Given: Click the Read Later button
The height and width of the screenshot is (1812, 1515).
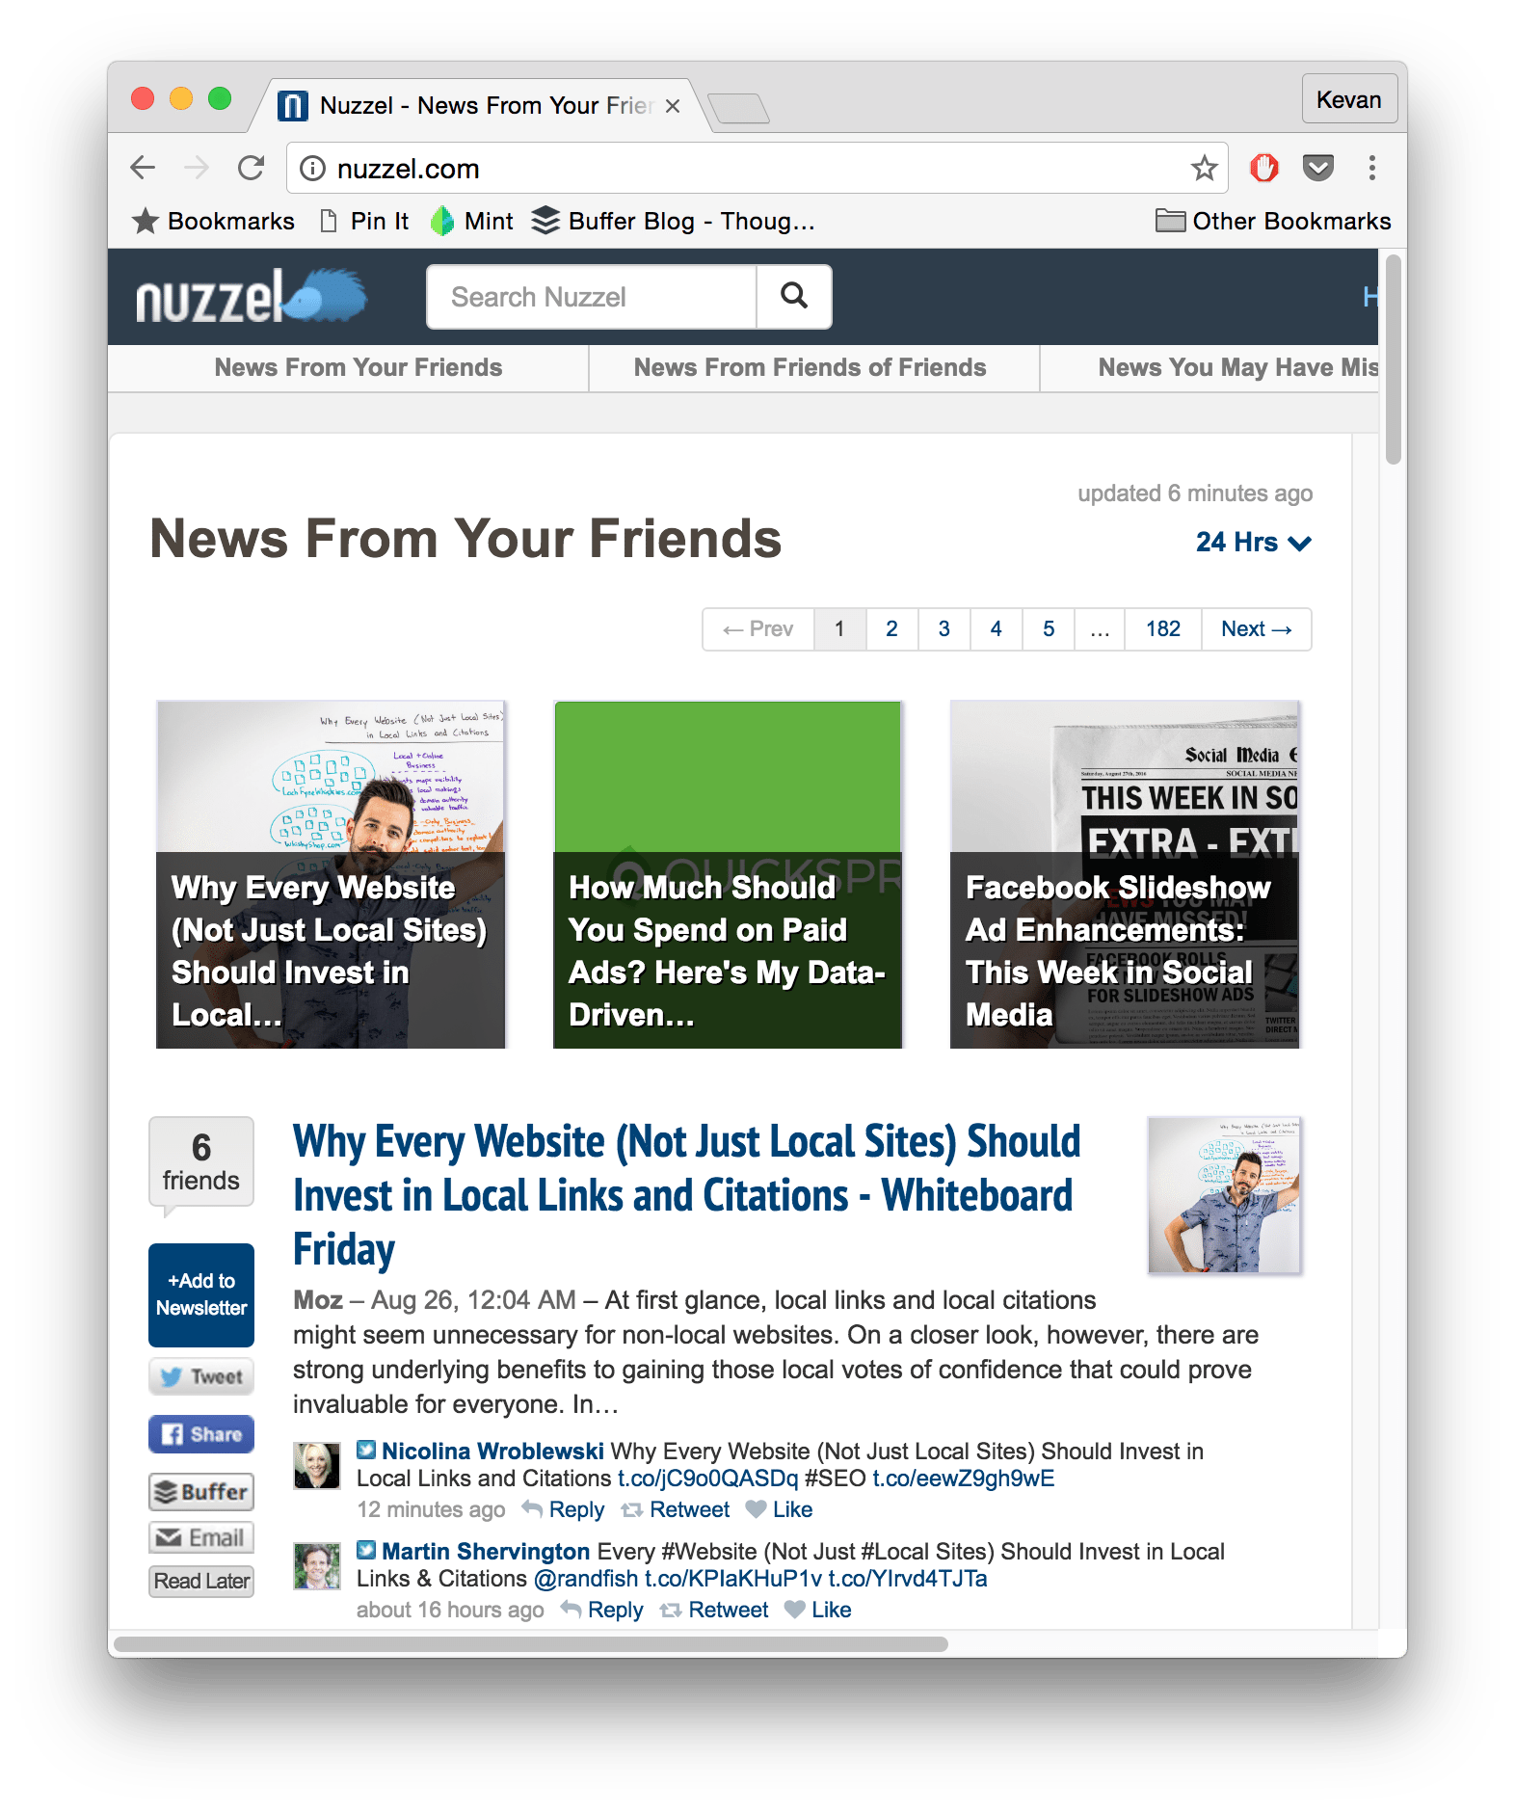Looking at the screenshot, I should [201, 1581].
